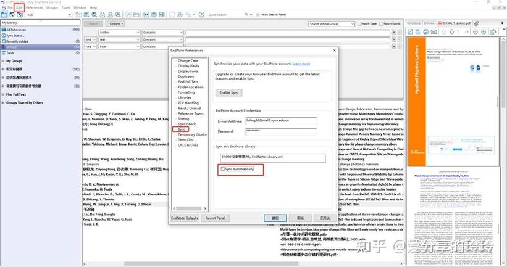Click the Copy to Local Library icon
The image size is (507, 267).
point(78,15)
